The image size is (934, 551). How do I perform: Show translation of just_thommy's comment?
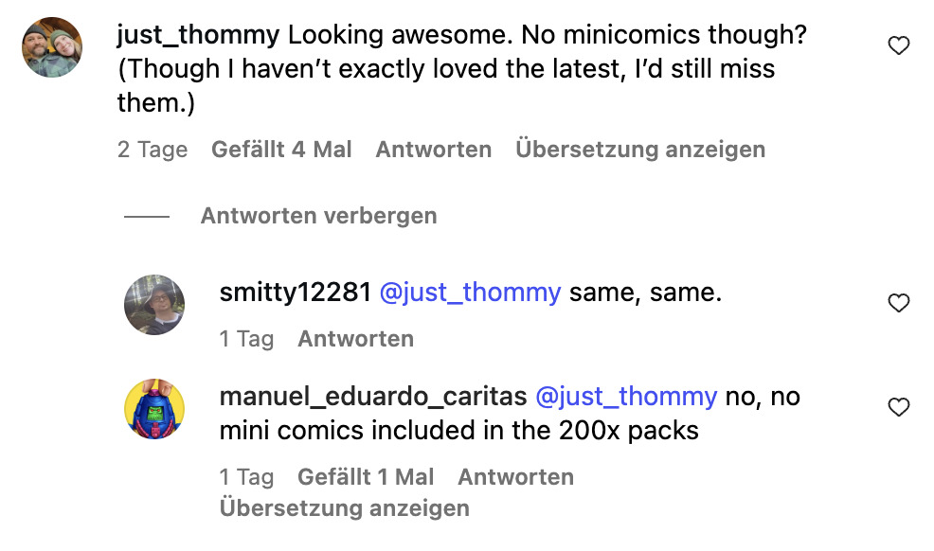640,150
